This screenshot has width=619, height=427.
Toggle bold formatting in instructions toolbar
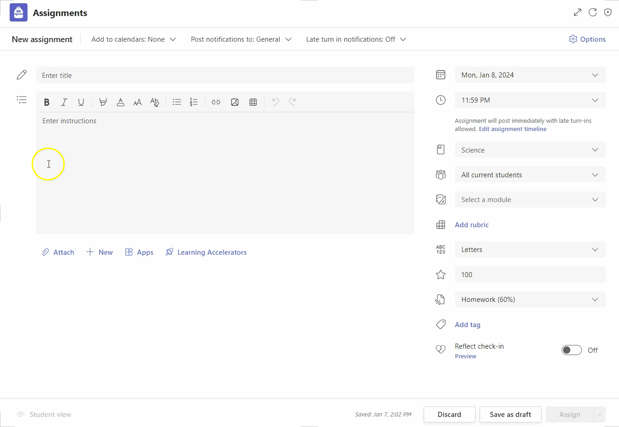pyautogui.click(x=47, y=102)
